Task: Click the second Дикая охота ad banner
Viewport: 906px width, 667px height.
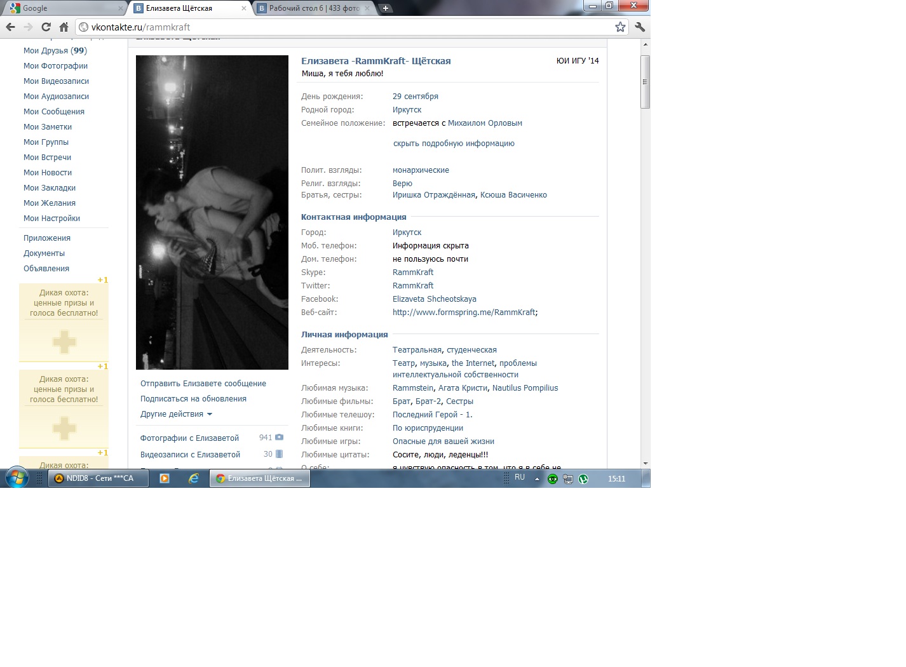Action: pyautogui.click(x=64, y=408)
